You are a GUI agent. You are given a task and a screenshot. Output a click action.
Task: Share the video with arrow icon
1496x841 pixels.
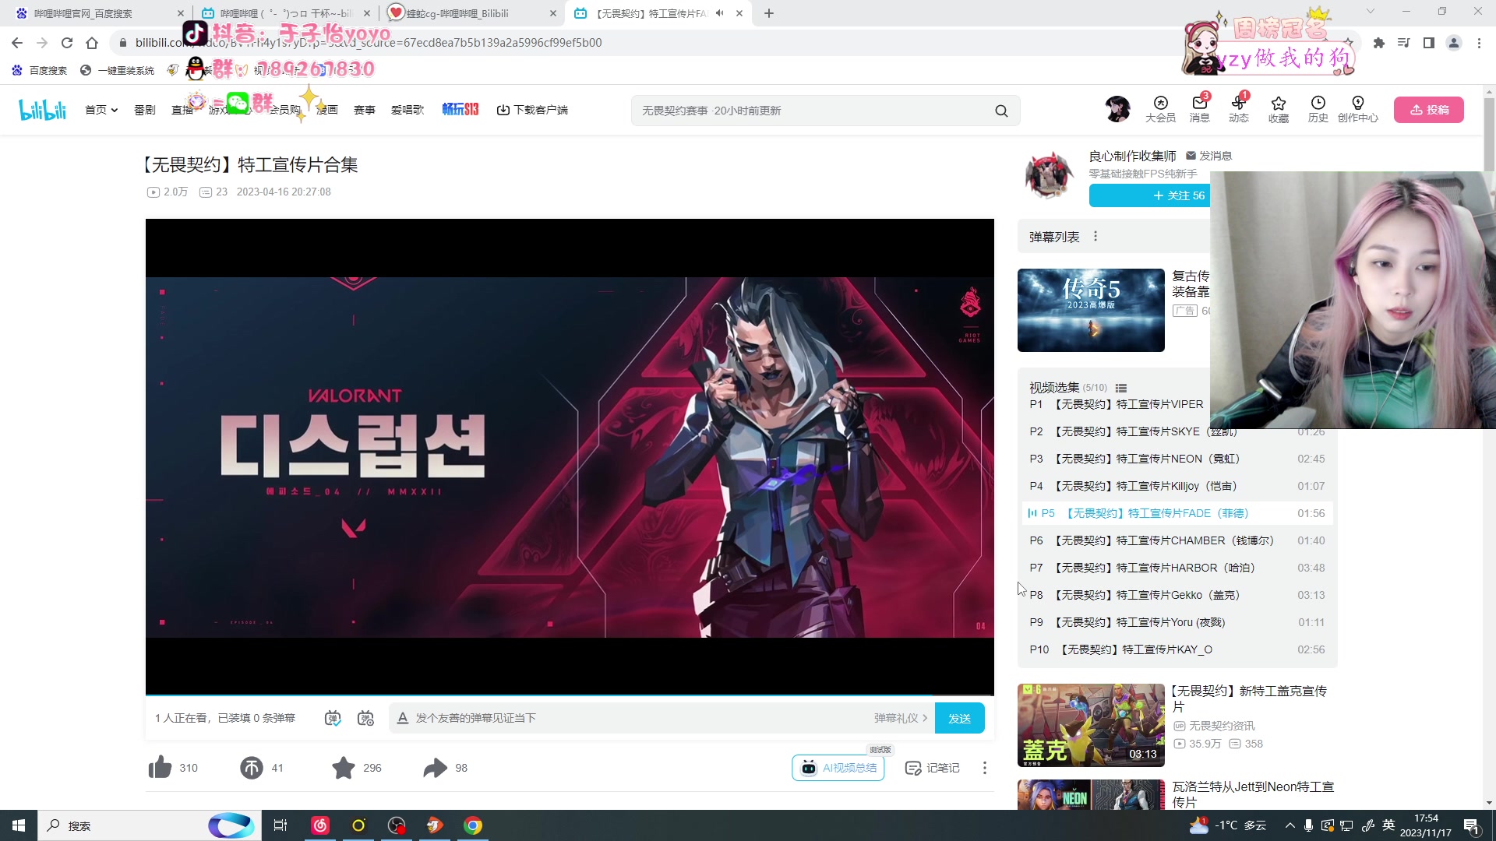(x=436, y=768)
